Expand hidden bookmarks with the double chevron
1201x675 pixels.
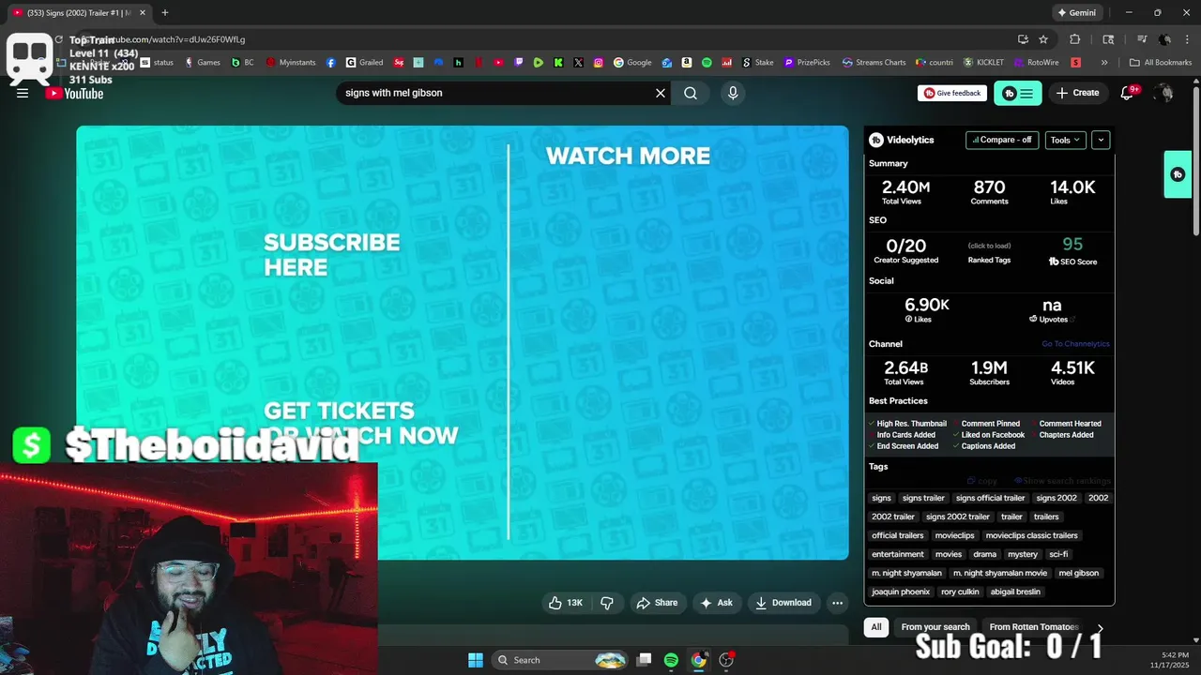[1104, 63]
